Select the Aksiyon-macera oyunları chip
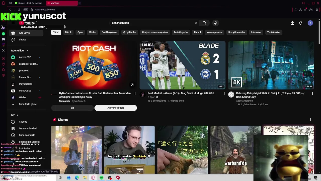 [x=155, y=32]
